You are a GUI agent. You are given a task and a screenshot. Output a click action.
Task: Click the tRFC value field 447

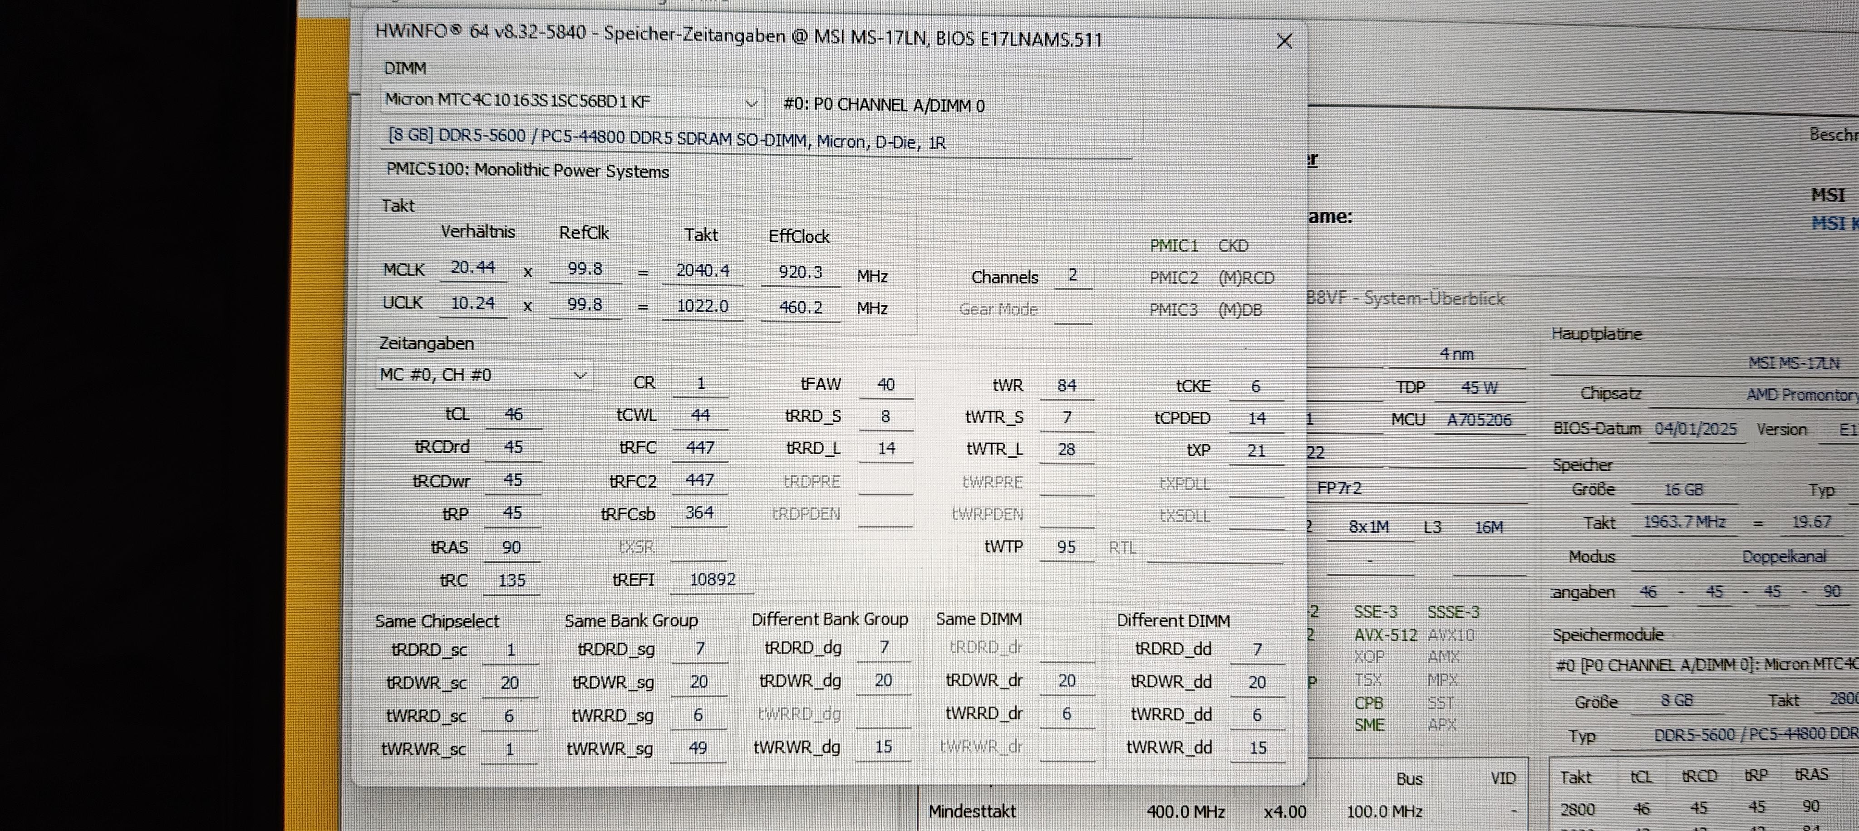(x=699, y=448)
